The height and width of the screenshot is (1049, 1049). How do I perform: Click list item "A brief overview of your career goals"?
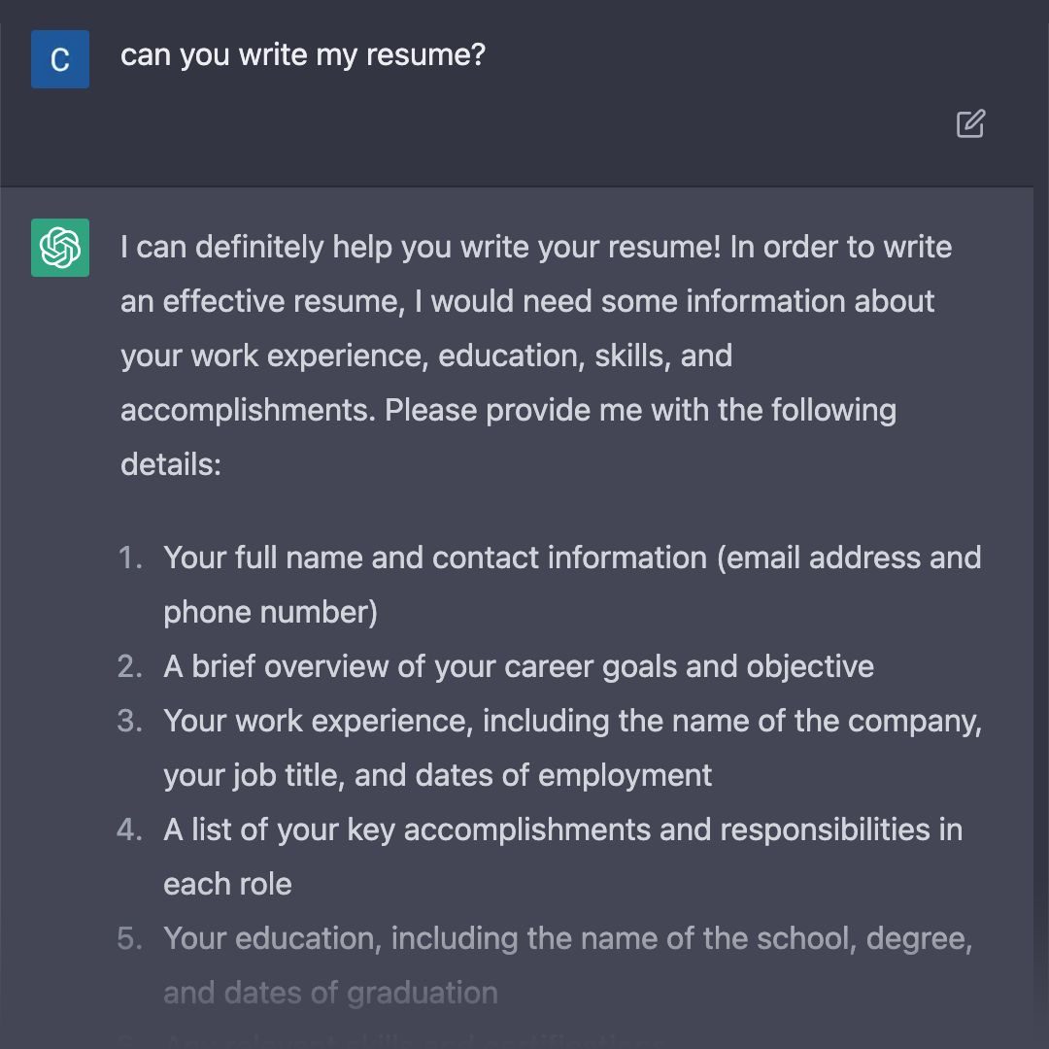coord(519,666)
